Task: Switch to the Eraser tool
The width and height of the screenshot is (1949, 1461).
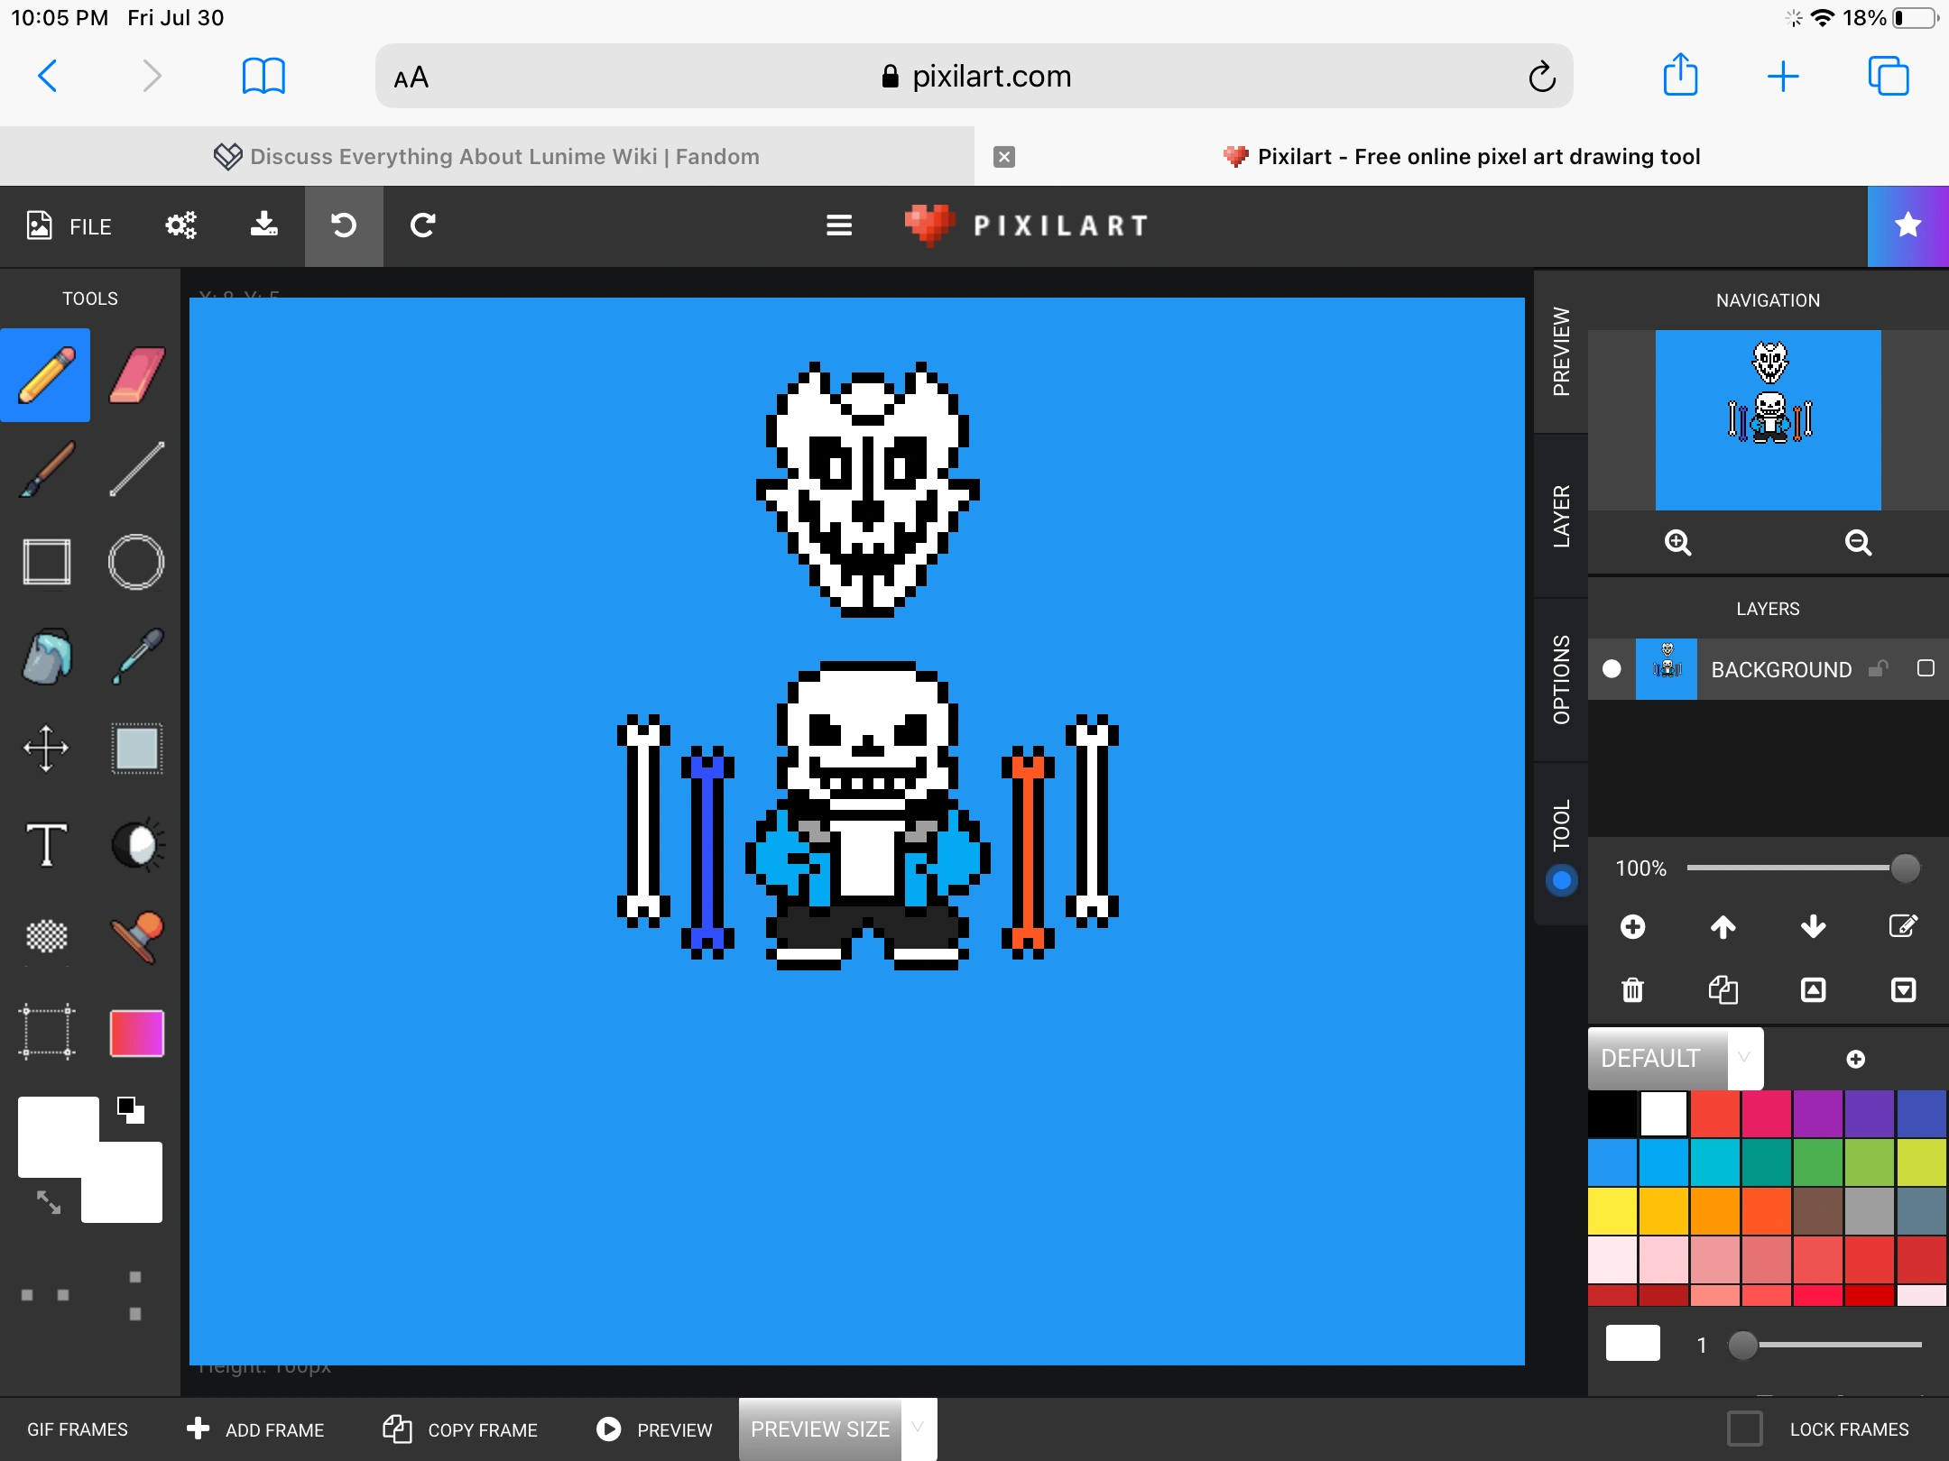Action: (135, 375)
